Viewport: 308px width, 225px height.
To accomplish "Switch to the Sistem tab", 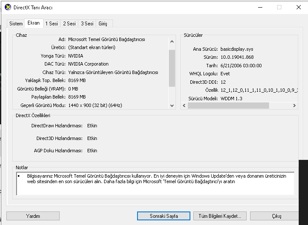I will pos(16,24).
